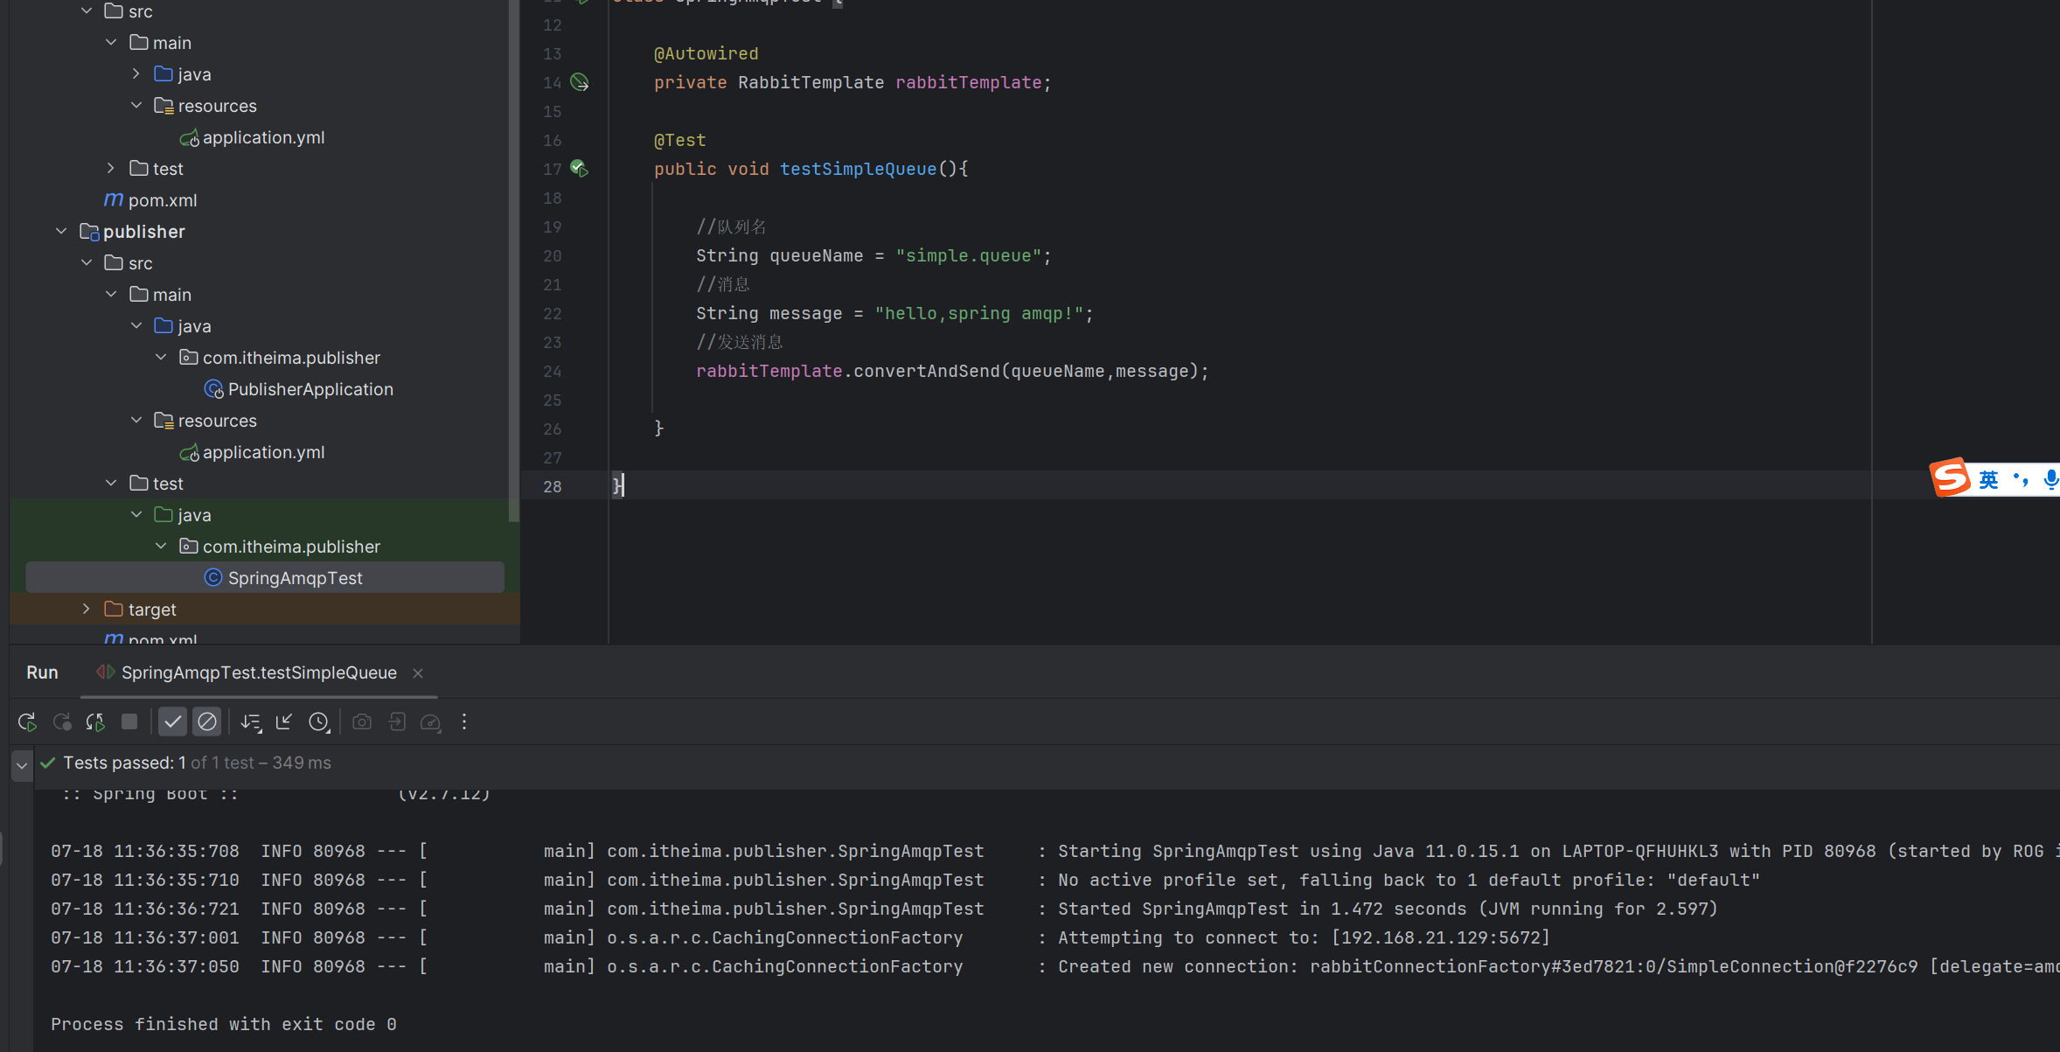The width and height of the screenshot is (2060, 1052).
Task: Click the rerun test icon
Action: pyautogui.click(x=27, y=723)
